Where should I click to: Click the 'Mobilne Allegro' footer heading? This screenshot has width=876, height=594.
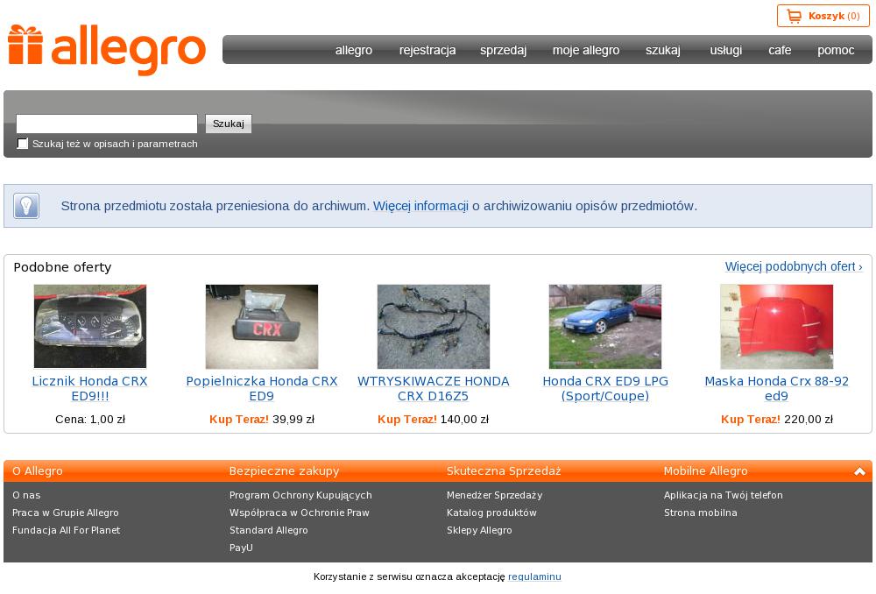705,471
